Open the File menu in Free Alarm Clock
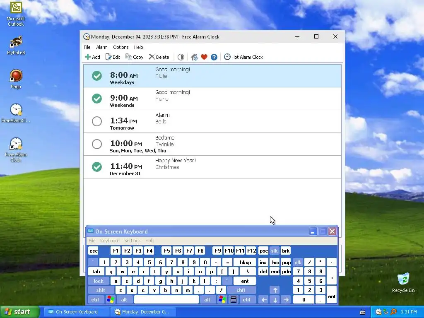This screenshot has height=318, width=424. [x=87, y=47]
